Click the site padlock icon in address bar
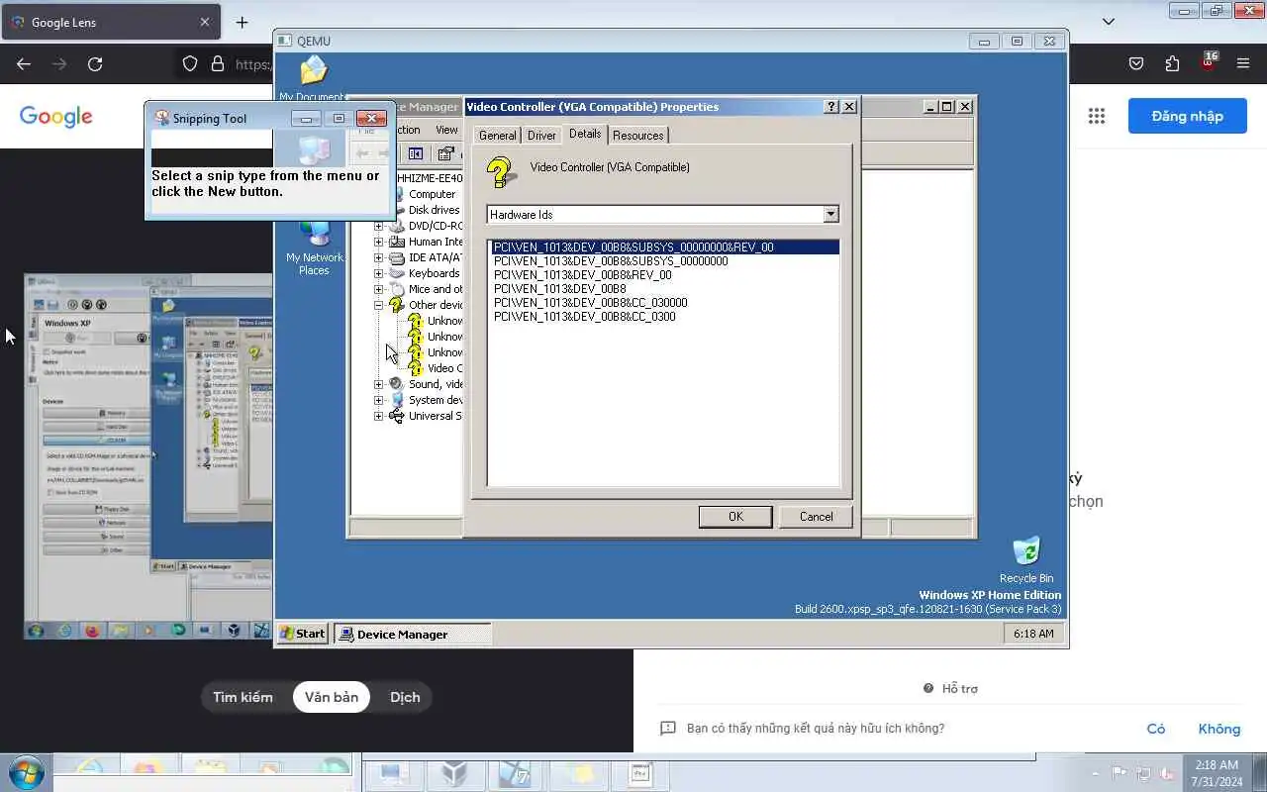The image size is (1267, 792). (x=218, y=64)
